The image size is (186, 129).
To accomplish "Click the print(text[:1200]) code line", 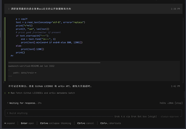I will [32, 49].
